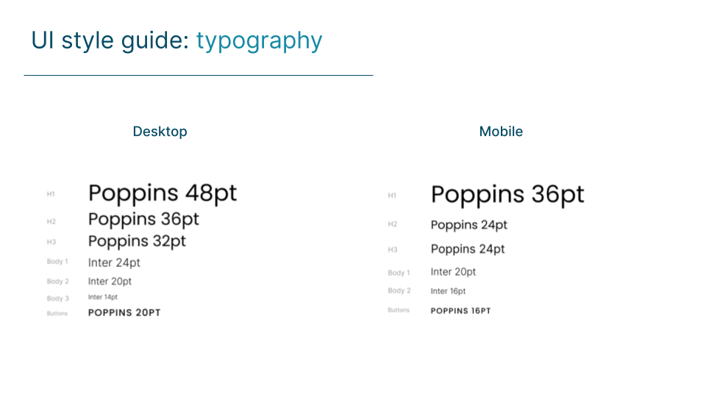Select the mobile 'Inter 20pt' Body 1 text
Viewport: 706px width, 397px height.
453,272
